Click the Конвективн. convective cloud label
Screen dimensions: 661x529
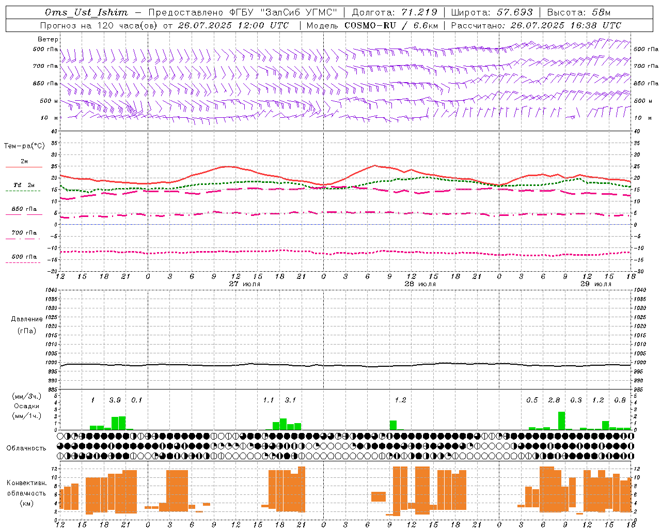point(26,483)
